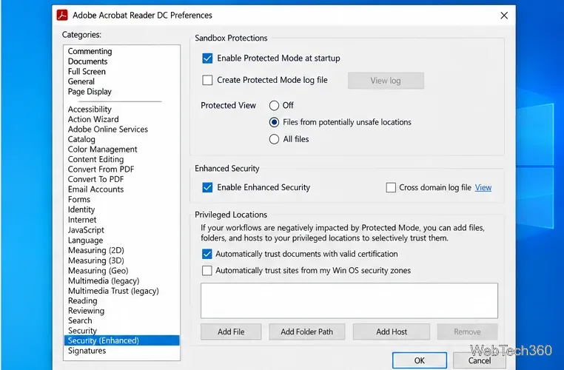Click Add Folder Path button
Viewport: 564px width, 370px height.
point(307,332)
